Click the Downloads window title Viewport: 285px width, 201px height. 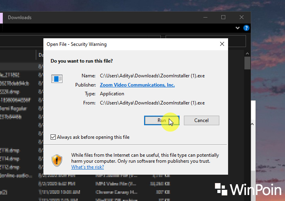click(20, 18)
